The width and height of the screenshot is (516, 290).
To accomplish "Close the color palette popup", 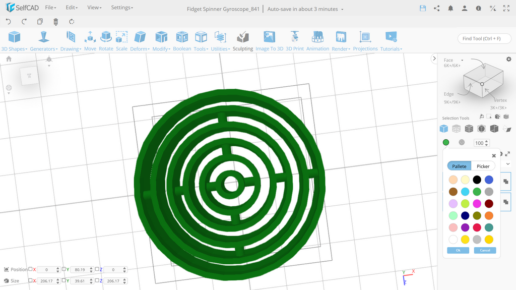I will coord(494,155).
